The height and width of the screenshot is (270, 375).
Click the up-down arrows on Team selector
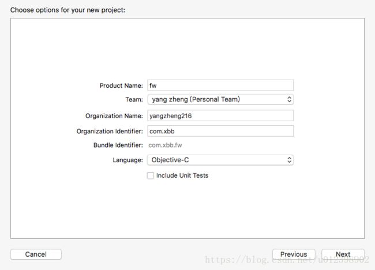coord(289,99)
